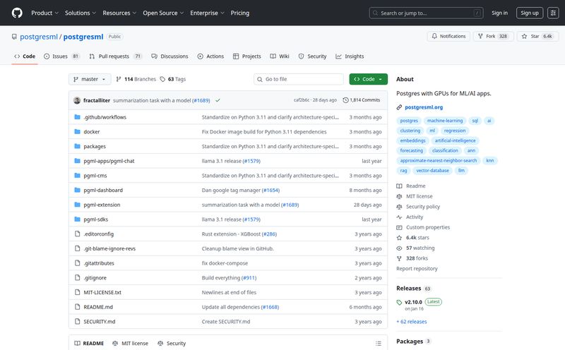
Task: Open the pgml-sdks folder
Action: (x=96, y=219)
